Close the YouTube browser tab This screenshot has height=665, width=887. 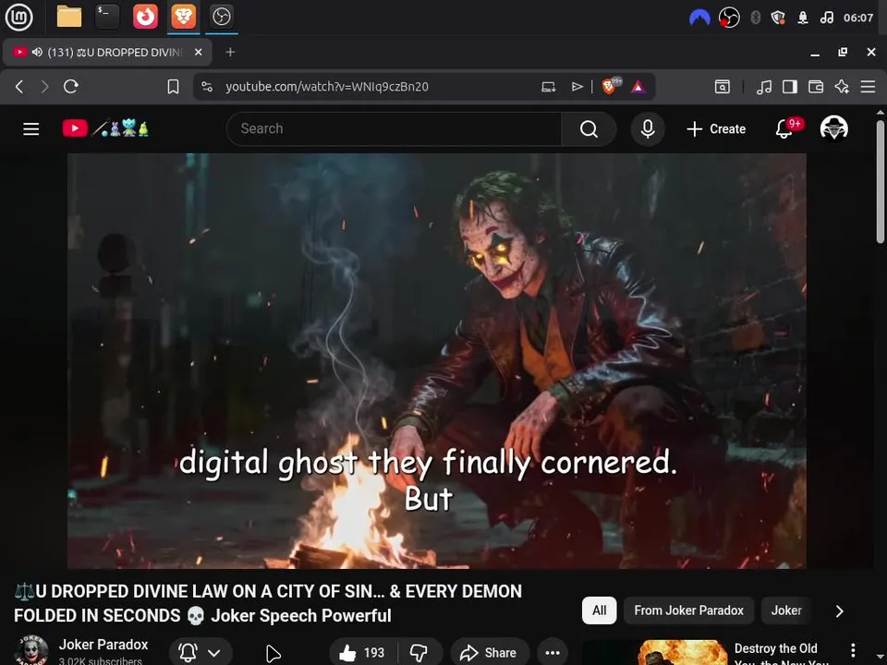(x=198, y=52)
